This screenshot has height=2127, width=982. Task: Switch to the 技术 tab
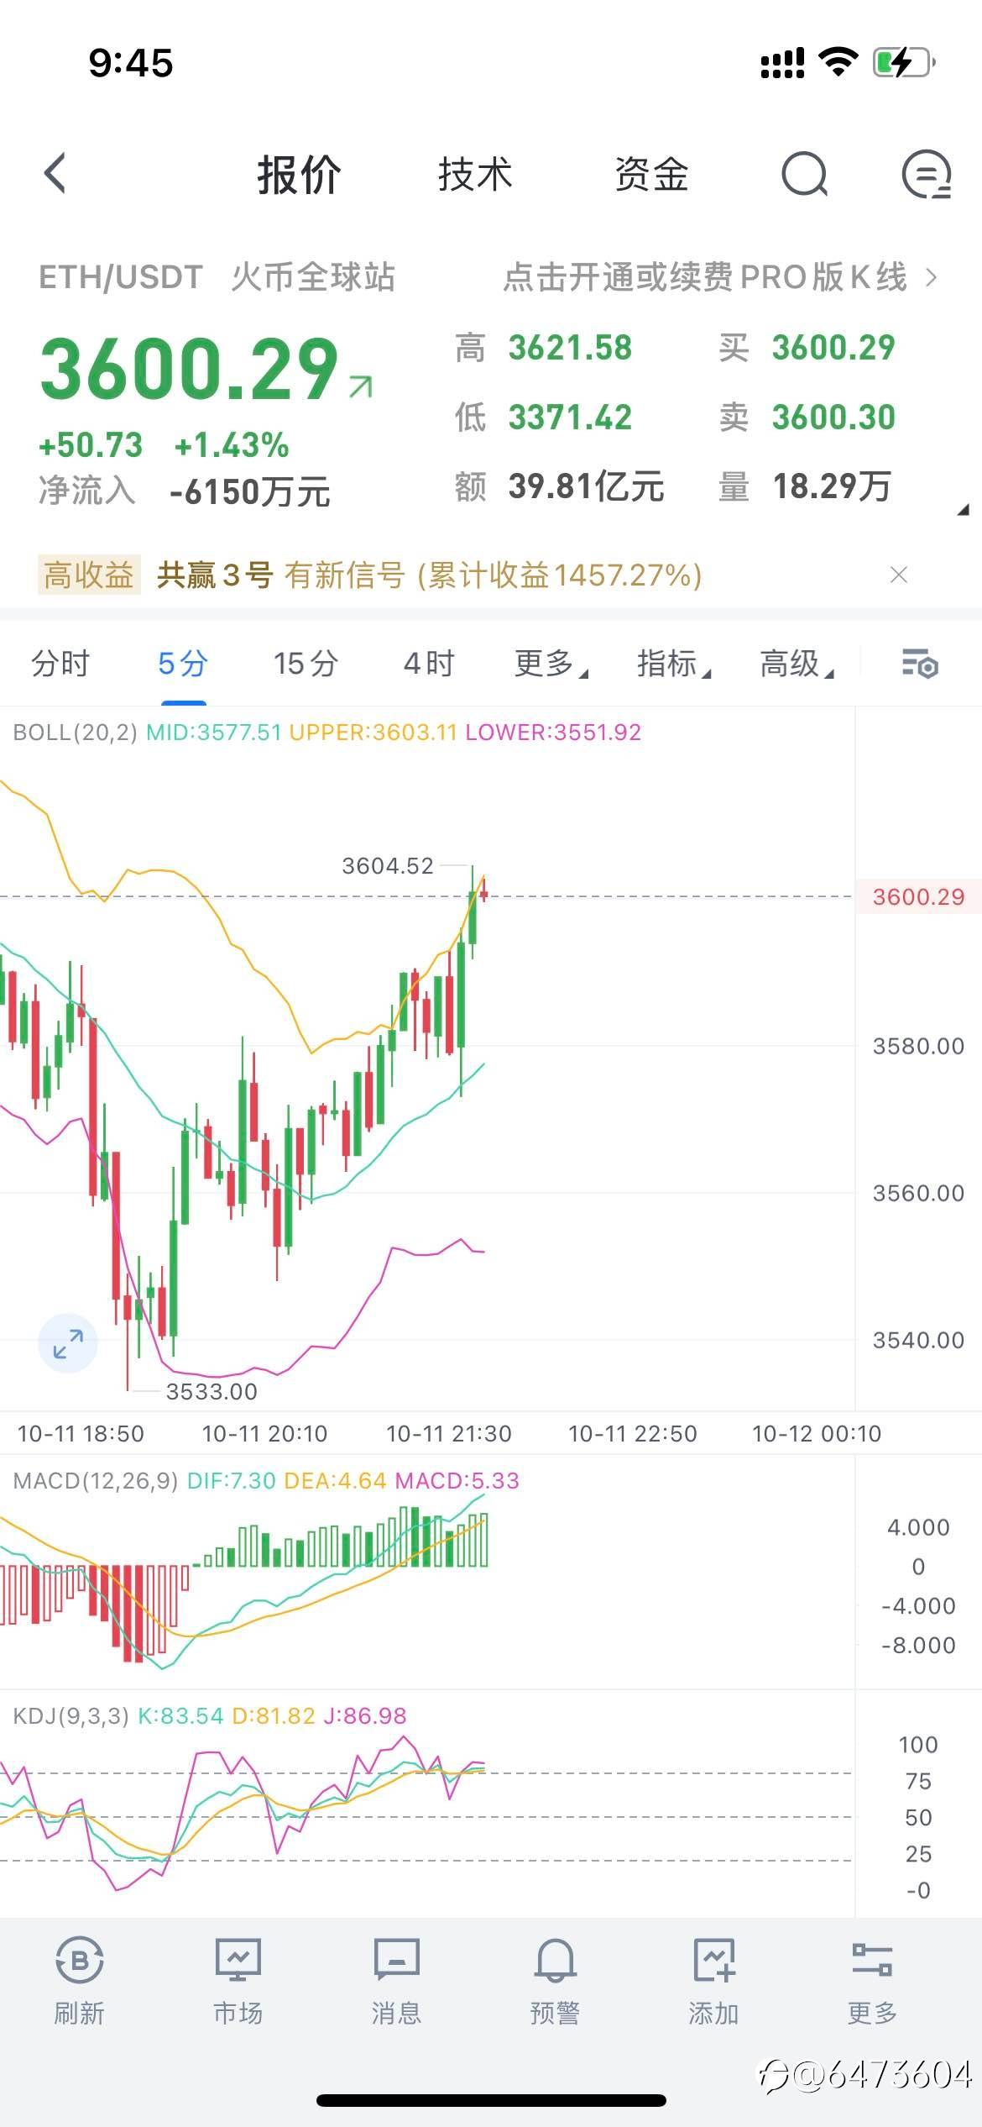(475, 175)
